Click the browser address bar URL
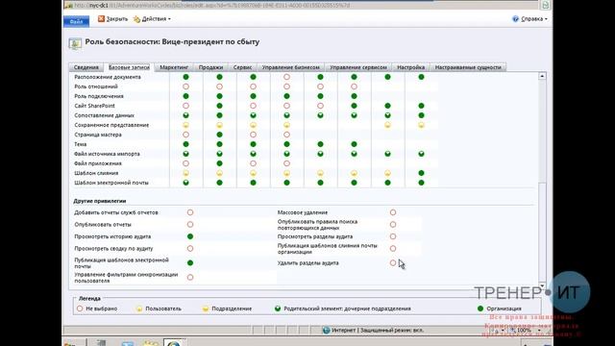615x346 pixels. [211, 6]
